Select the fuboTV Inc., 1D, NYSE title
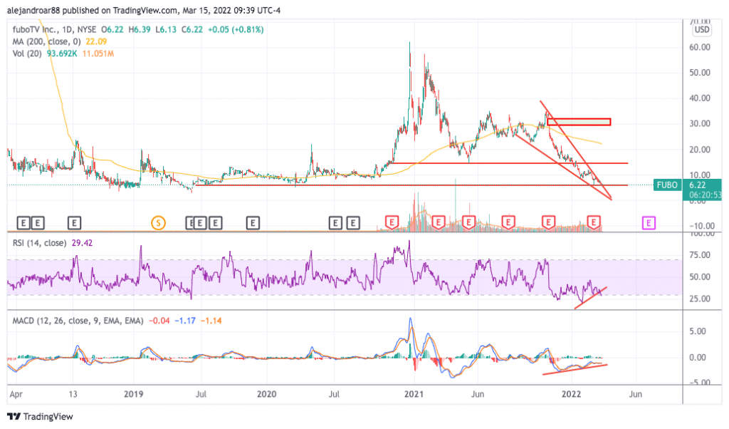The image size is (729, 429). click(54, 29)
